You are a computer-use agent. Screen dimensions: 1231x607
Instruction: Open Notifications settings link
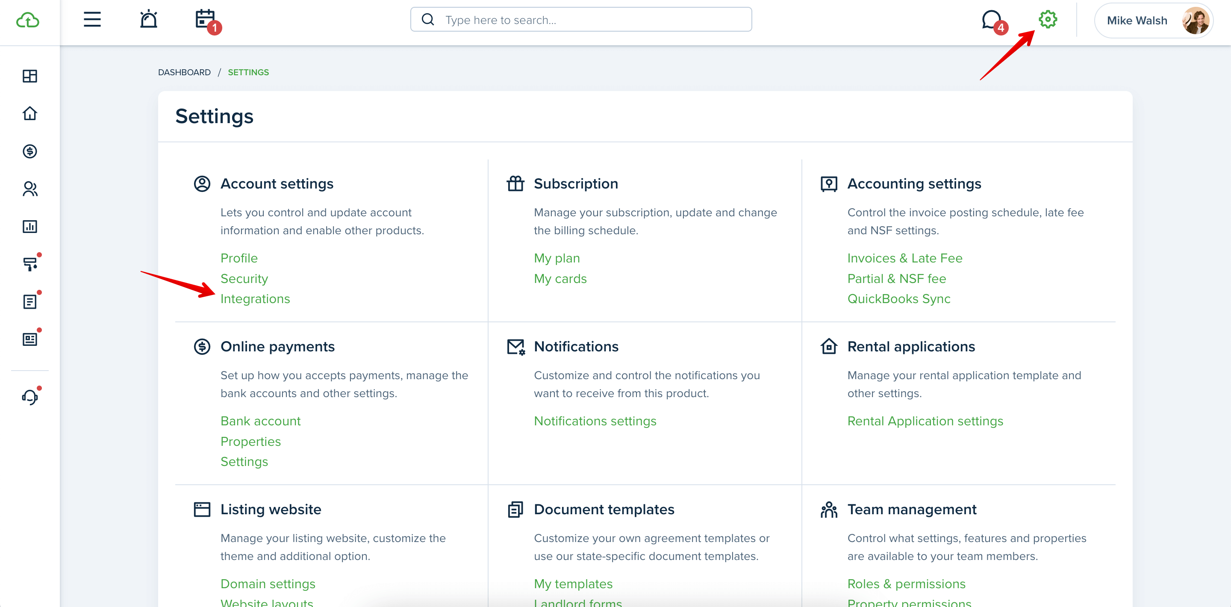[595, 421]
